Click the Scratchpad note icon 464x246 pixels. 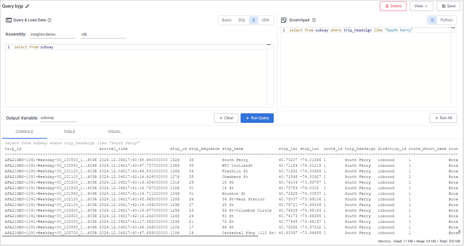tap(284, 20)
